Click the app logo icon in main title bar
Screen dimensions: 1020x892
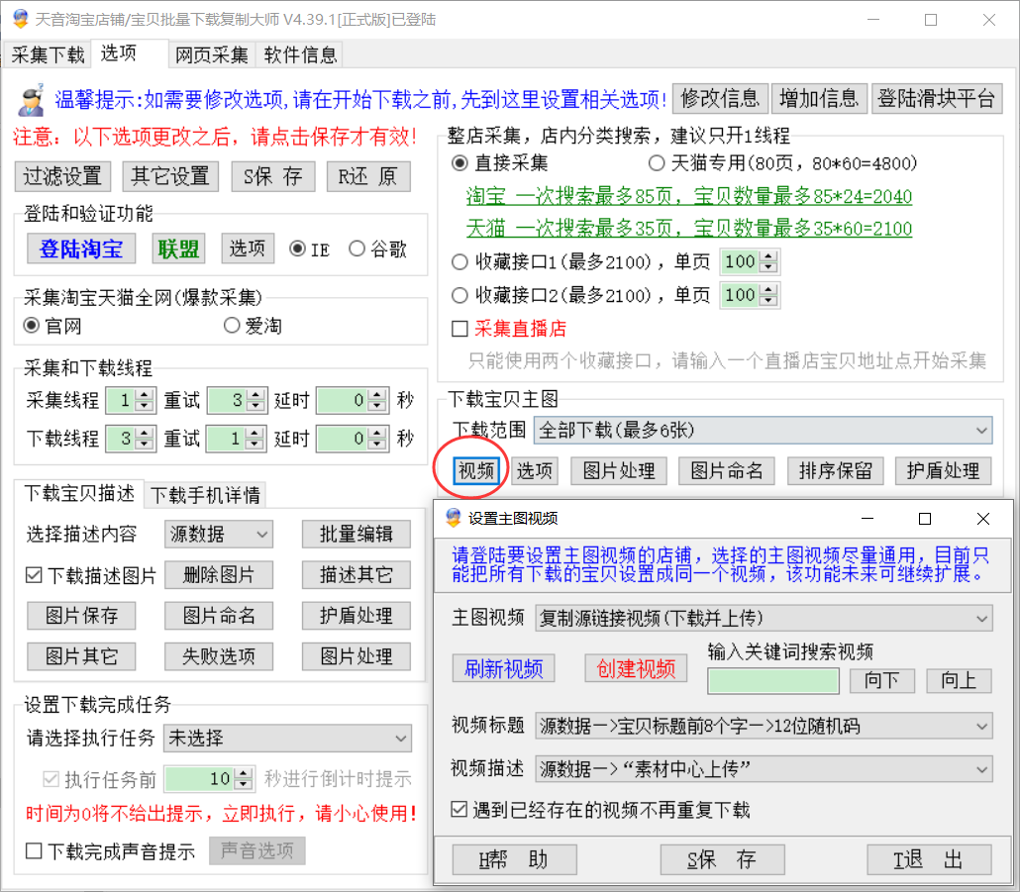[20, 20]
